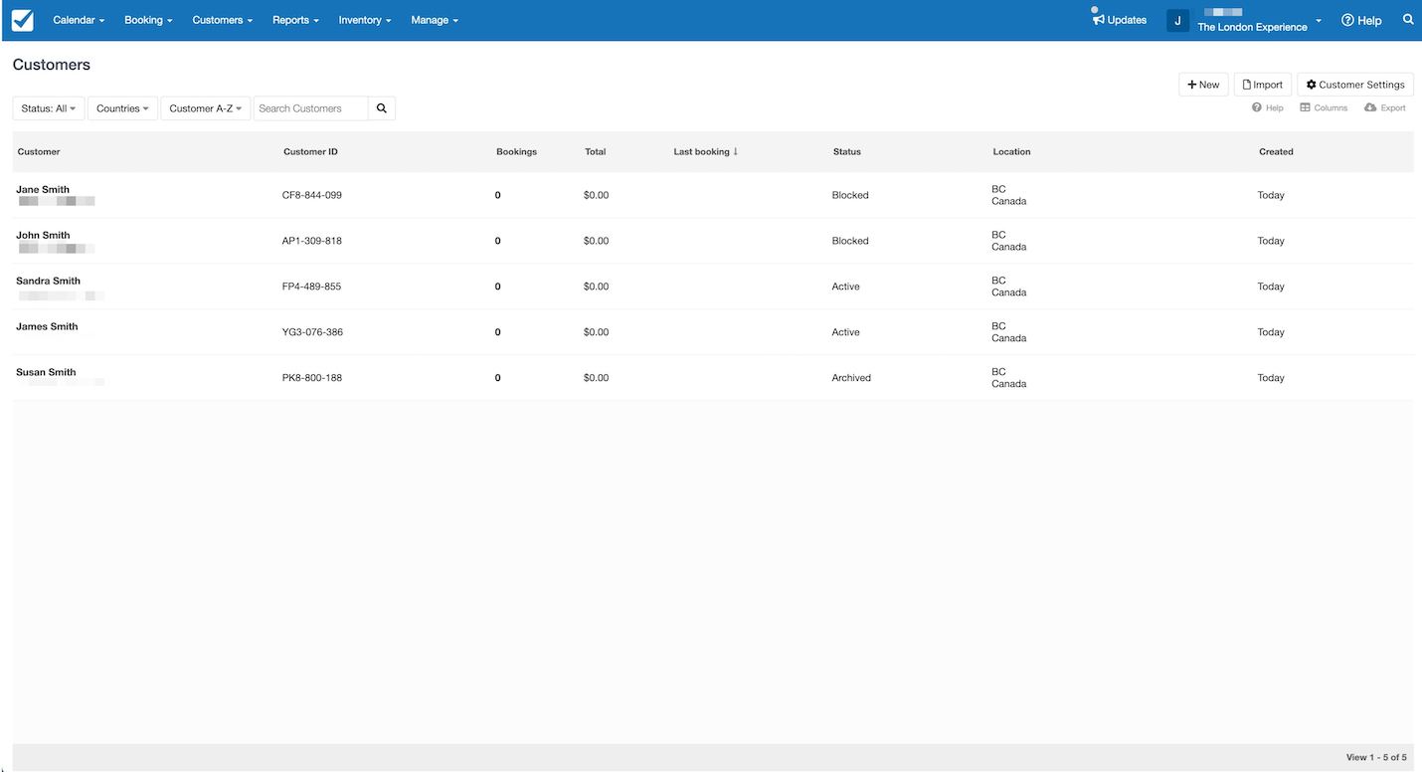Open customer Sandra Smith

(x=48, y=281)
